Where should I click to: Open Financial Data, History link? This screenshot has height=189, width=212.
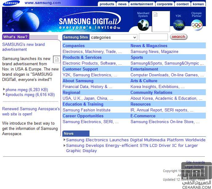tap(87, 86)
